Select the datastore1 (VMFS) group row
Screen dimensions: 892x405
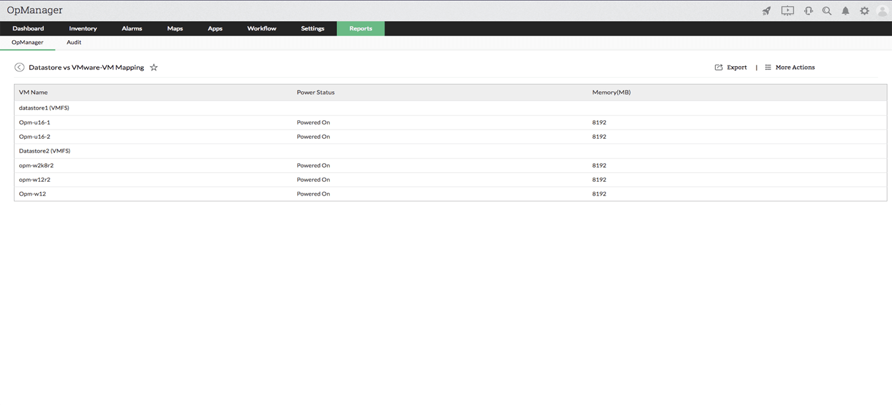coord(450,108)
